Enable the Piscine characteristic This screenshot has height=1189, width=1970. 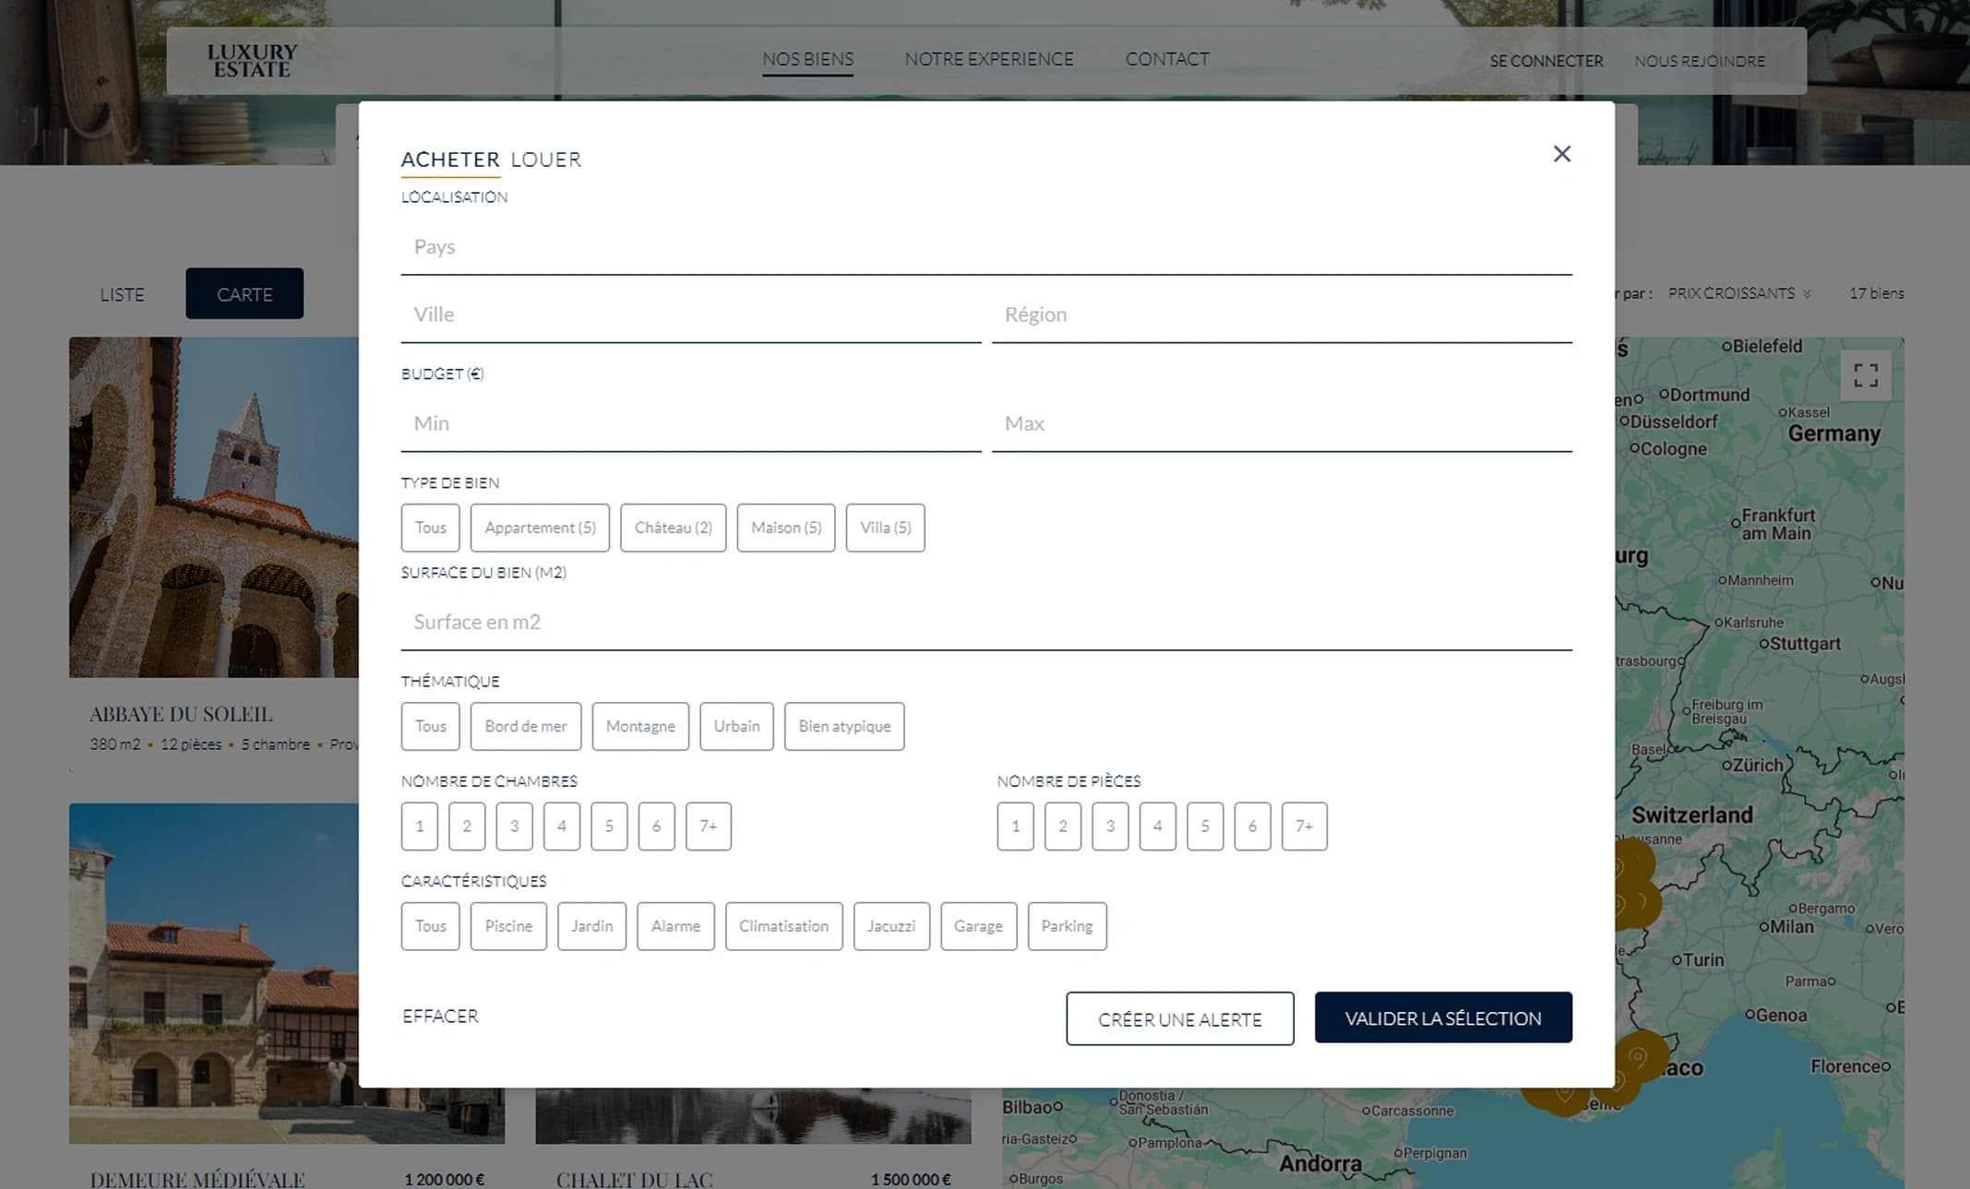click(508, 926)
